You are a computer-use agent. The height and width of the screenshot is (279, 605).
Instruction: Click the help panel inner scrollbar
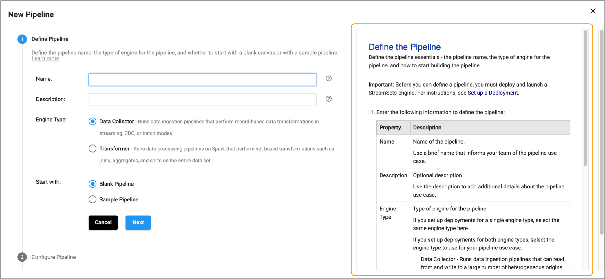(585, 98)
